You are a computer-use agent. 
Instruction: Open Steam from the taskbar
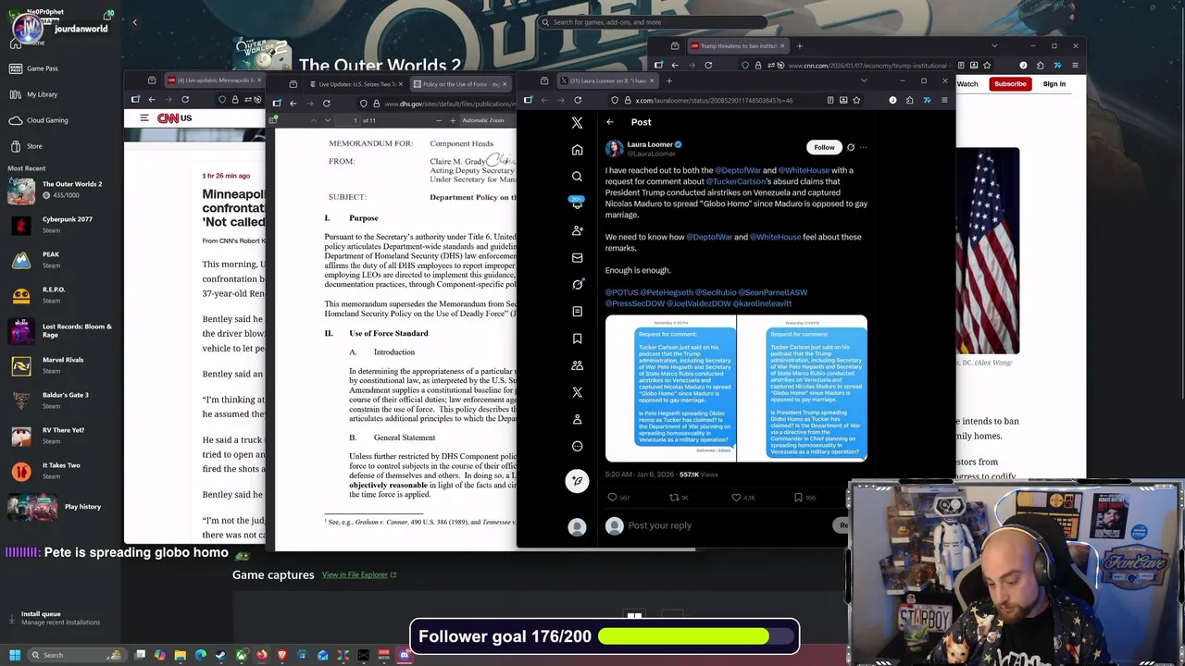coord(220,655)
